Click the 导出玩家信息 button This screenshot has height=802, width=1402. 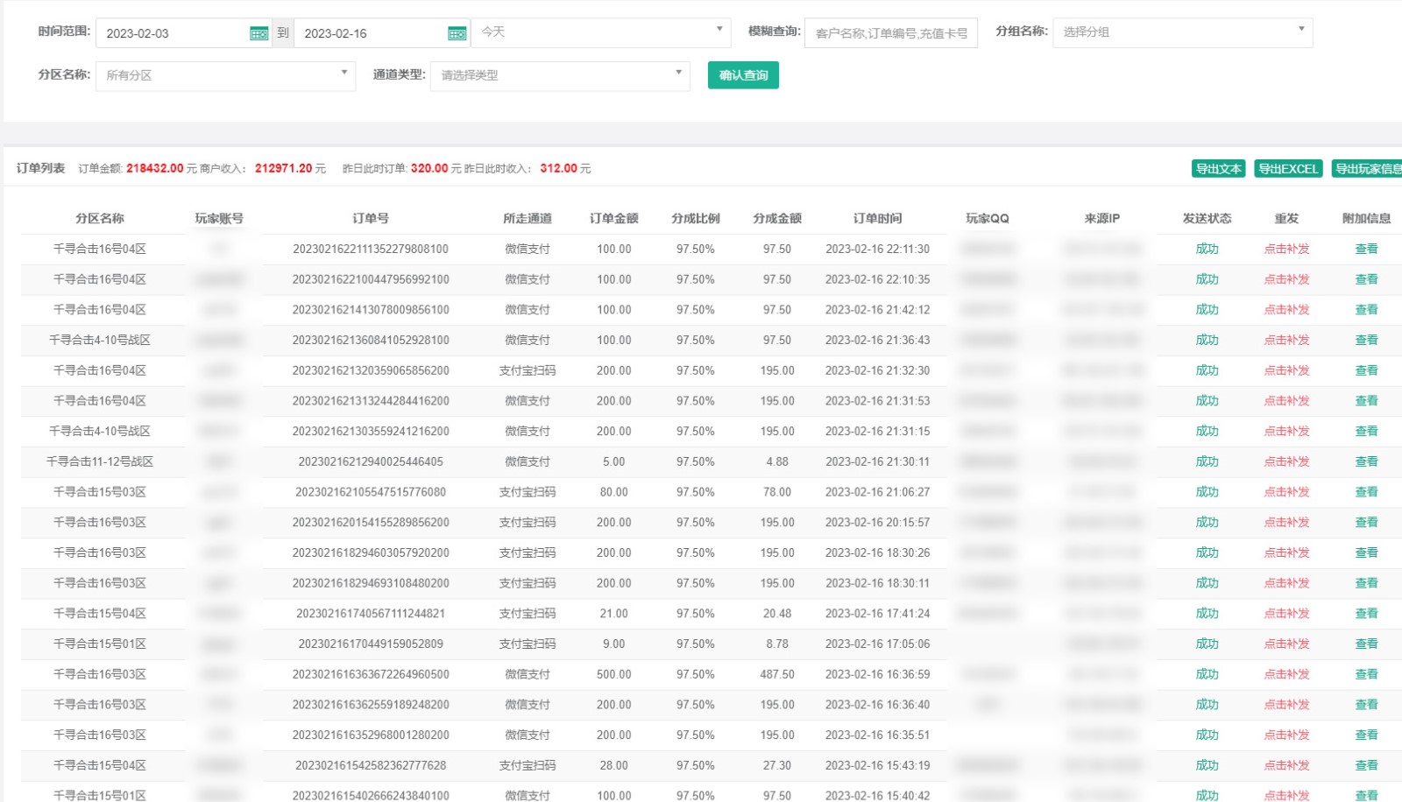1367,169
